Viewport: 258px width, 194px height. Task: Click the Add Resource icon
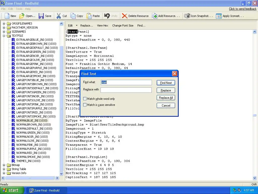pyautogui.click(x=154, y=16)
